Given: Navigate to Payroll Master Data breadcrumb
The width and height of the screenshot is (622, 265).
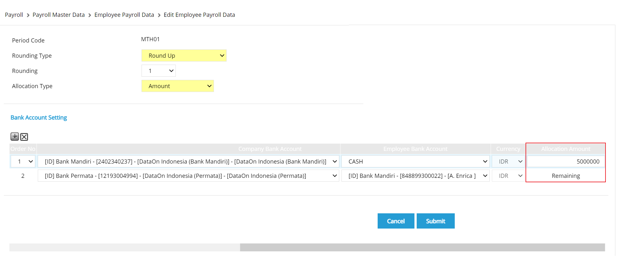Looking at the screenshot, I should click(59, 15).
